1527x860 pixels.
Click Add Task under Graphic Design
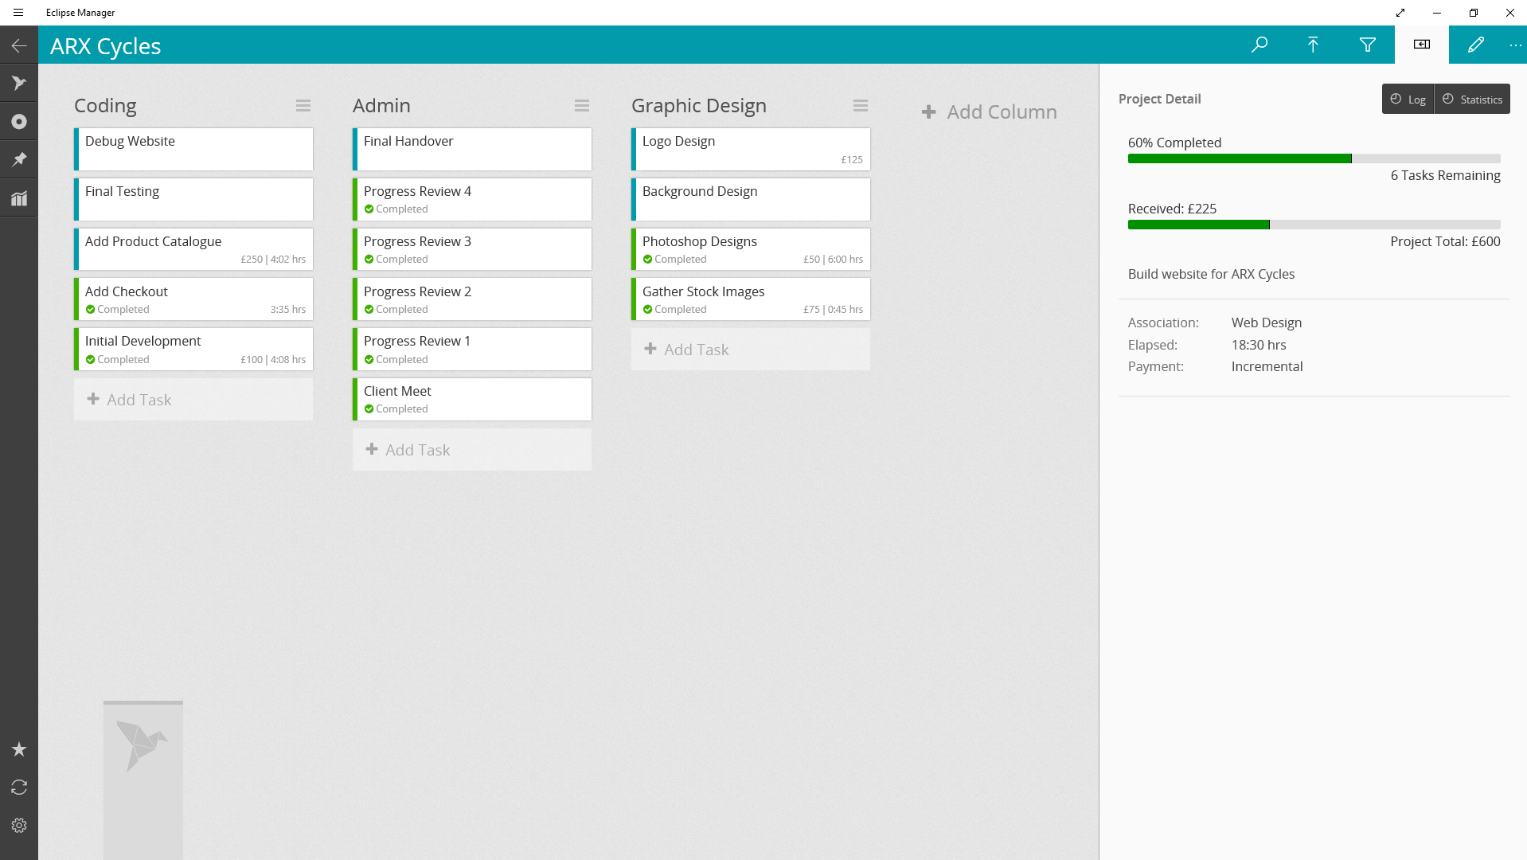(750, 350)
